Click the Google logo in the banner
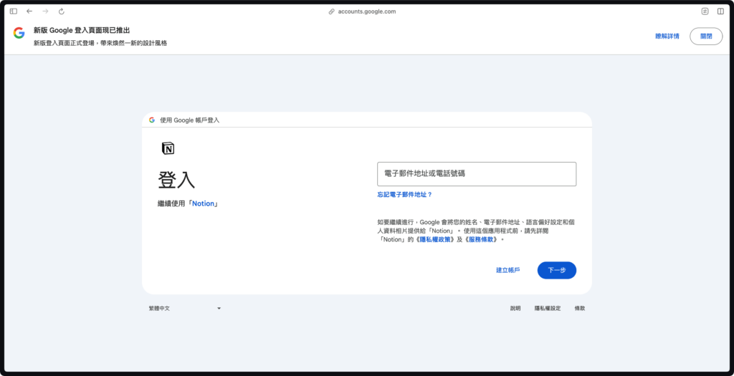 click(x=19, y=33)
